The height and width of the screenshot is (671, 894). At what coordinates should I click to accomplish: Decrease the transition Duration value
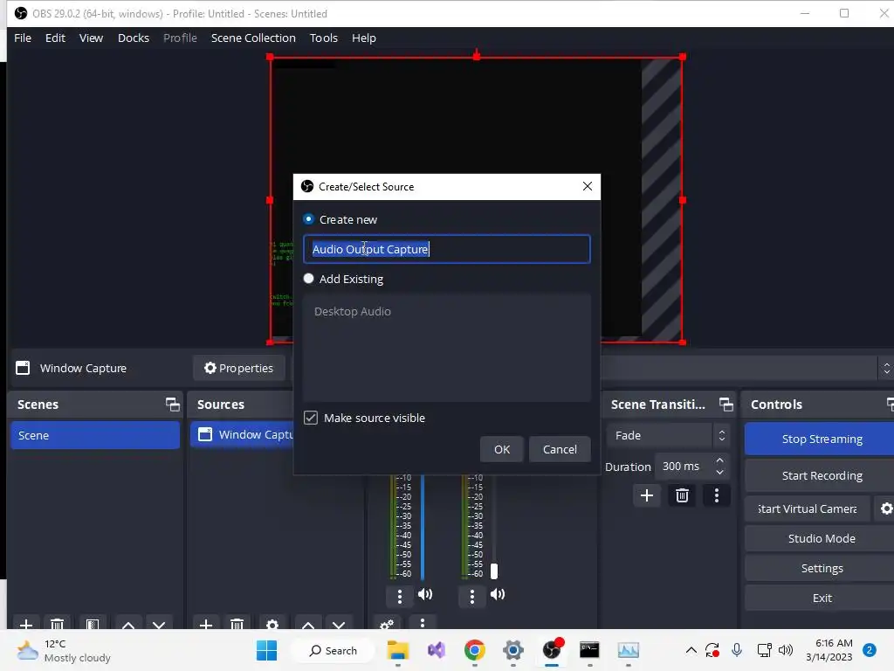(x=719, y=473)
